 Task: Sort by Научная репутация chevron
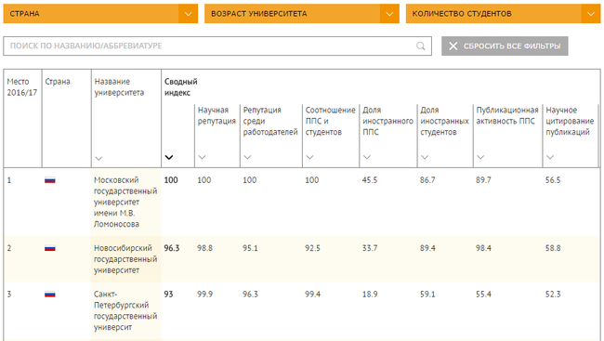[x=202, y=157]
